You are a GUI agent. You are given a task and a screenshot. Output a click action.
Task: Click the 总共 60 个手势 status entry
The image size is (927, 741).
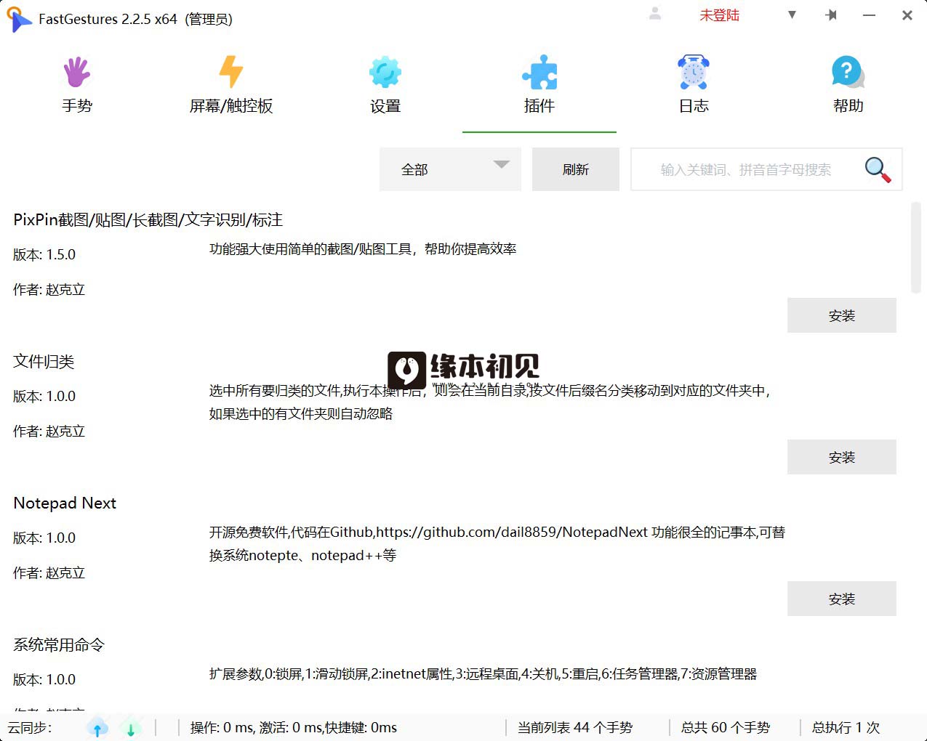(x=726, y=727)
